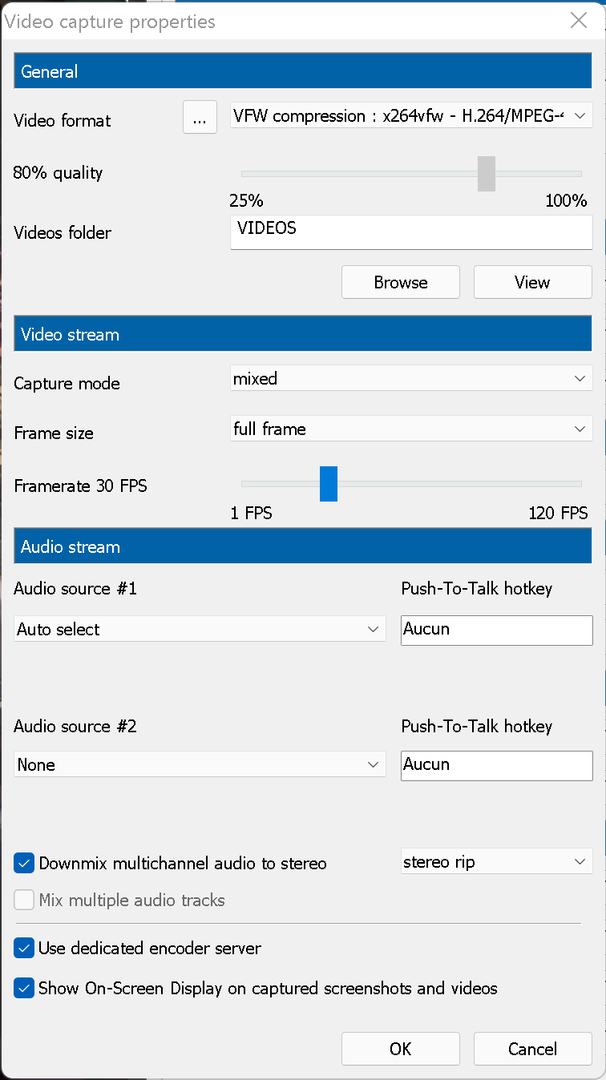Screen dimensions: 606x1080
Task: Click Audio source #1 Push-To-Talk hotkey field
Action: tap(496, 630)
